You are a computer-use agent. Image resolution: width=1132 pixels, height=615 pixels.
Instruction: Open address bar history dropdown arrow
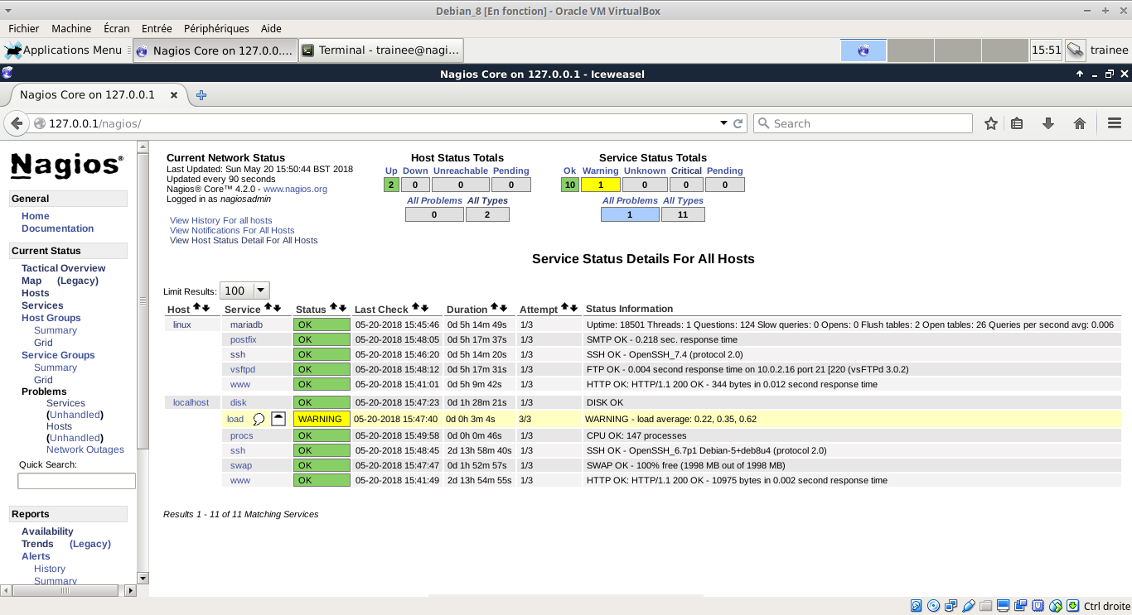tap(724, 123)
